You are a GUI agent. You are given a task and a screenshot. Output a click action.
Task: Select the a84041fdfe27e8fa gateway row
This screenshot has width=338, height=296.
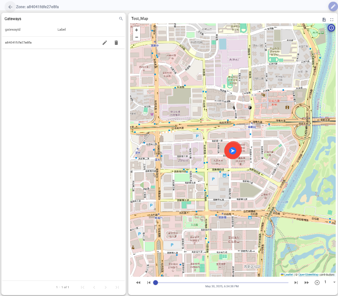[63, 43]
